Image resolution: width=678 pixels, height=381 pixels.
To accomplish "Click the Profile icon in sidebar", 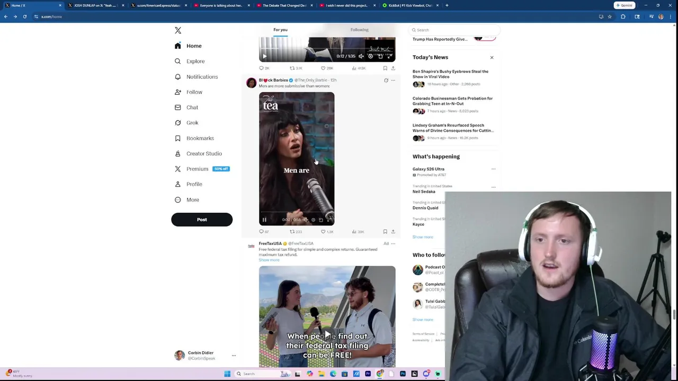I will point(178,184).
